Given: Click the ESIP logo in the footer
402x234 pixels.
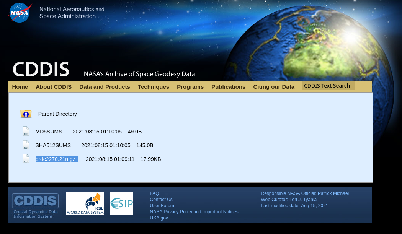Looking at the screenshot, I should click(x=121, y=203).
